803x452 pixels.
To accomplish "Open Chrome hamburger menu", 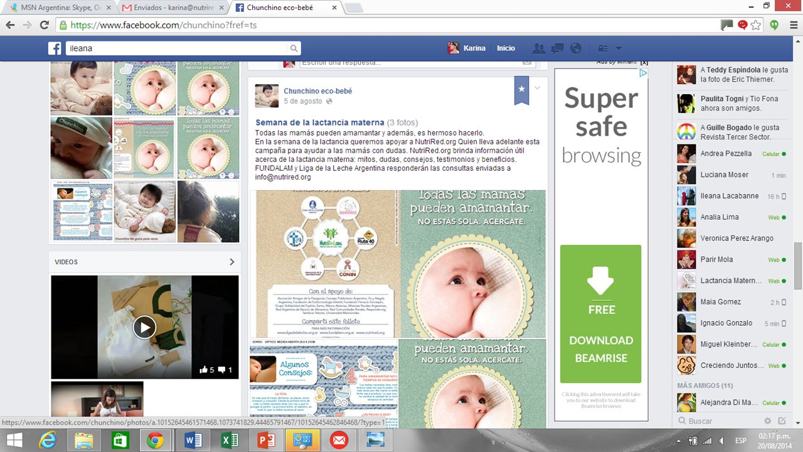I will coord(792,25).
